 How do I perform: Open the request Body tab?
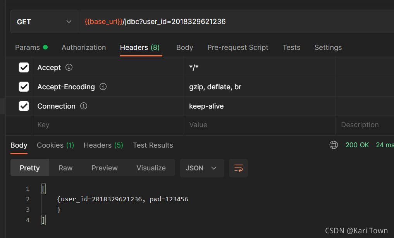[x=185, y=48]
